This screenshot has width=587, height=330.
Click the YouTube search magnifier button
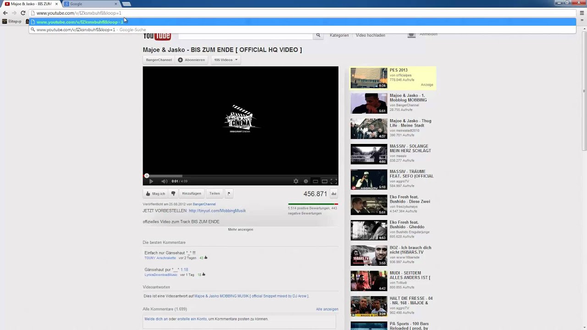(318, 35)
